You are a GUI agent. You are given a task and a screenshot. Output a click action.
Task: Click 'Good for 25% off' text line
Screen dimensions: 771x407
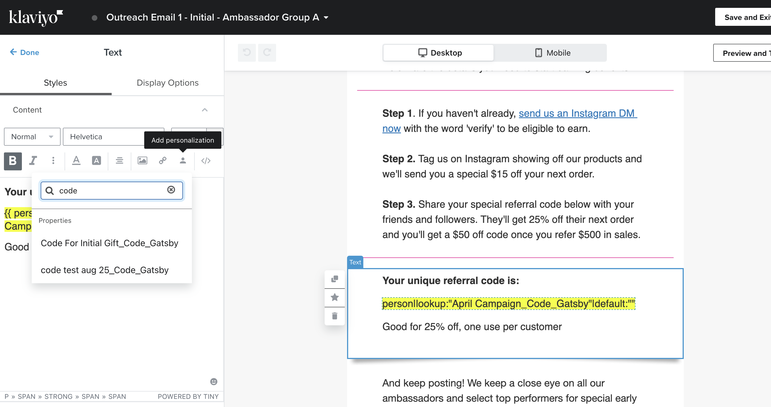point(472,326)
